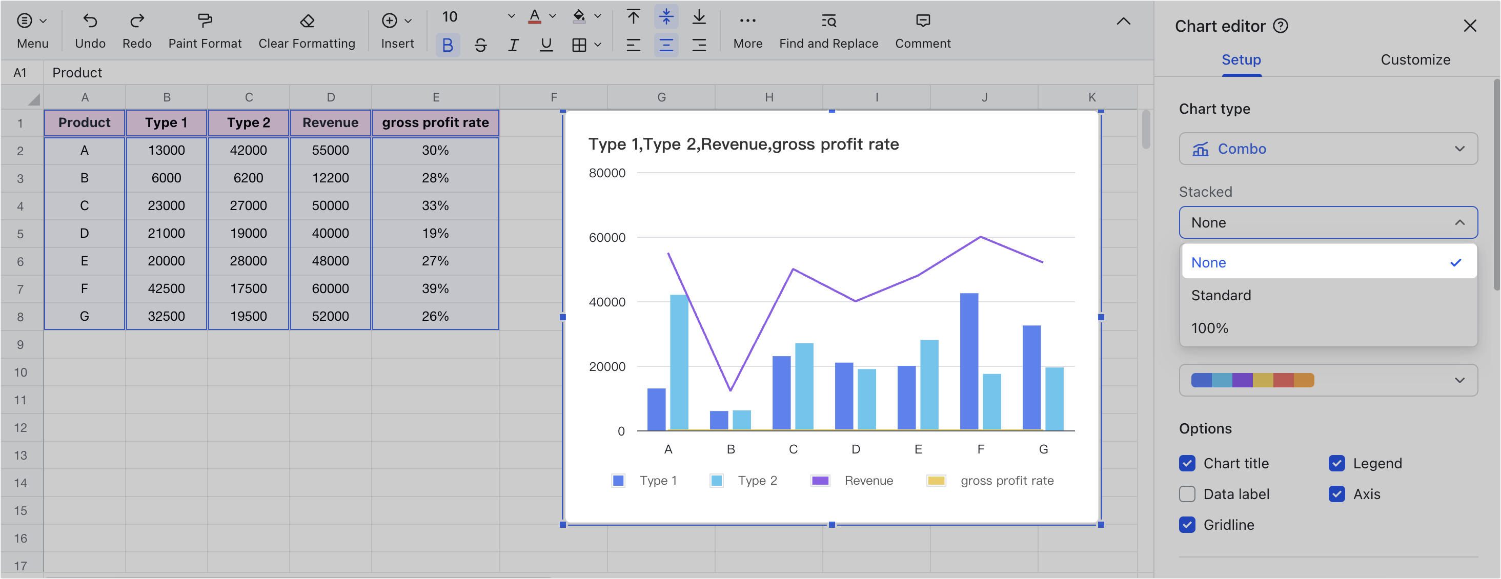Click the fill color bucket icon

click(x=579, y=16)
